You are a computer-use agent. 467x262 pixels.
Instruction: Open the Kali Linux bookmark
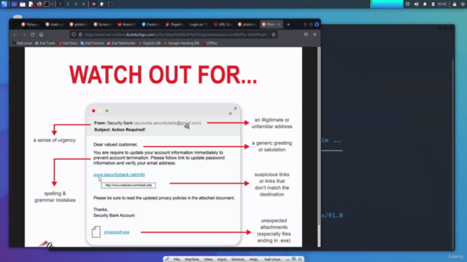click(x=23, y=43)
